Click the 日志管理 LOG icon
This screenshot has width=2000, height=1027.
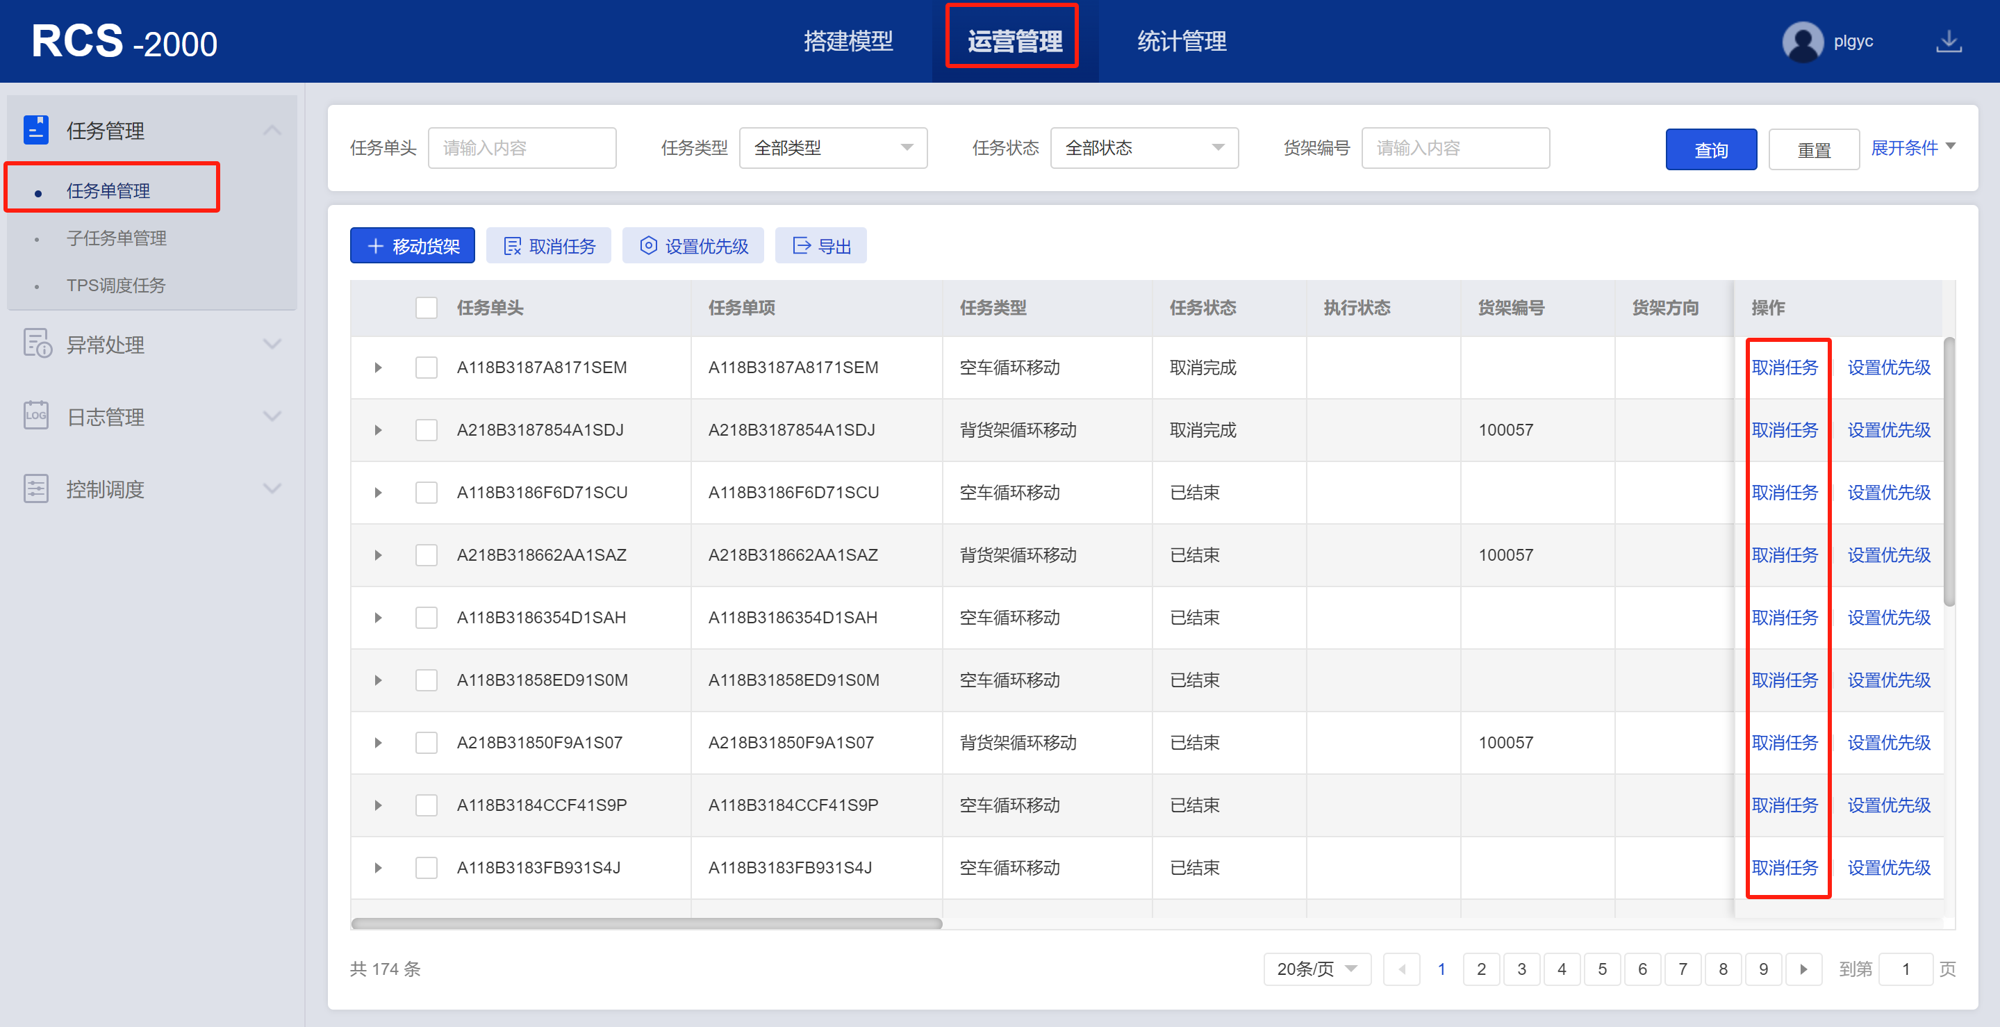tap(35, 416)
